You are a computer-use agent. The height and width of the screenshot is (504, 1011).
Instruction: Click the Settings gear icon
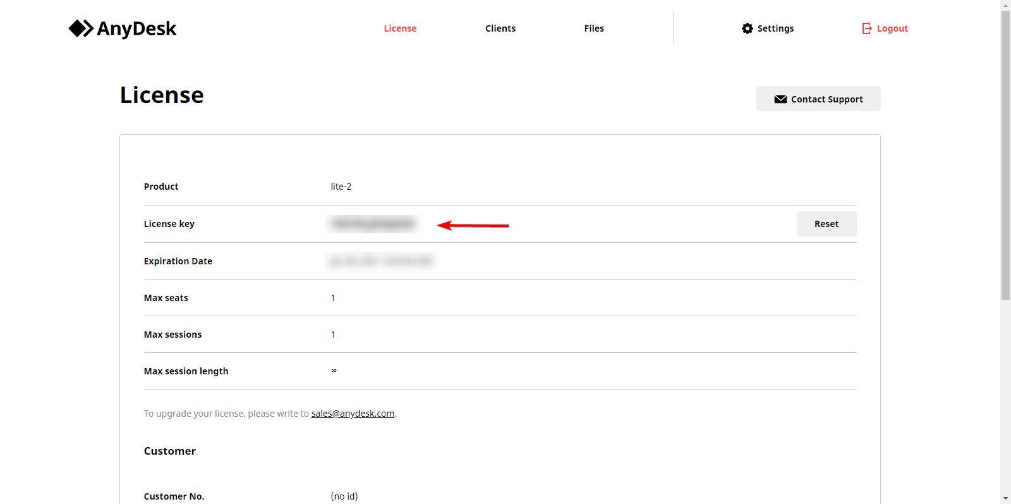click(x=748, y=28)
